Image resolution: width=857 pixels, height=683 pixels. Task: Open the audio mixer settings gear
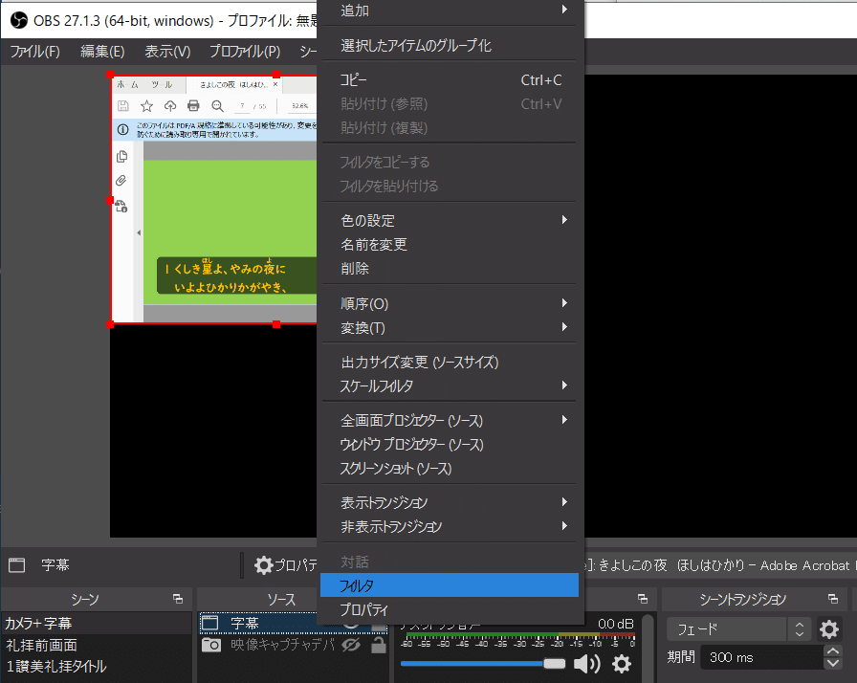(x=622, y=663)
